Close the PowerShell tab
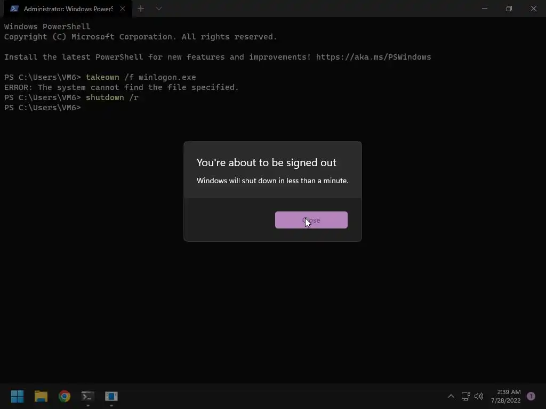This screenshot has width=546, height=409. tap(123, 9)
